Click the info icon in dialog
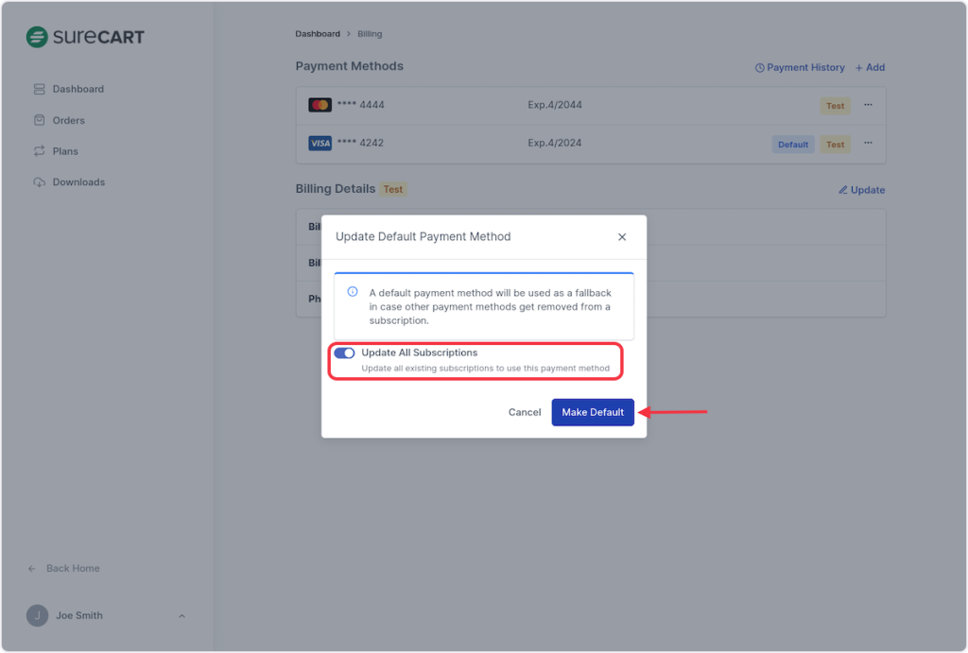The width and height of the screenshot is (968, 653). [x=353, y=292]
